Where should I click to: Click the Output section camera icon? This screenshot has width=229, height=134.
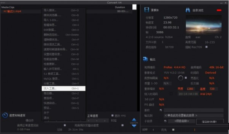pos(145,59)
